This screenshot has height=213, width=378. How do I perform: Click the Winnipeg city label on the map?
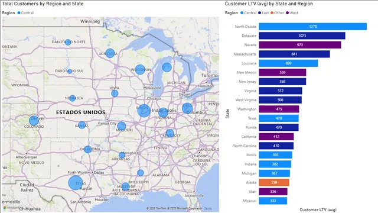90,21
